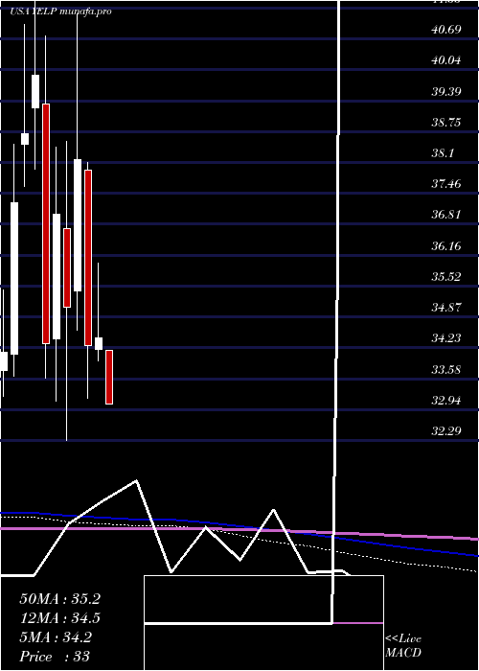Select the pink moving average line
The height and width of the screenshot is (671, 479).
point(239,531)
